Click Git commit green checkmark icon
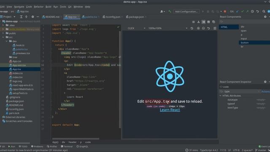 [x=243, y=11]
